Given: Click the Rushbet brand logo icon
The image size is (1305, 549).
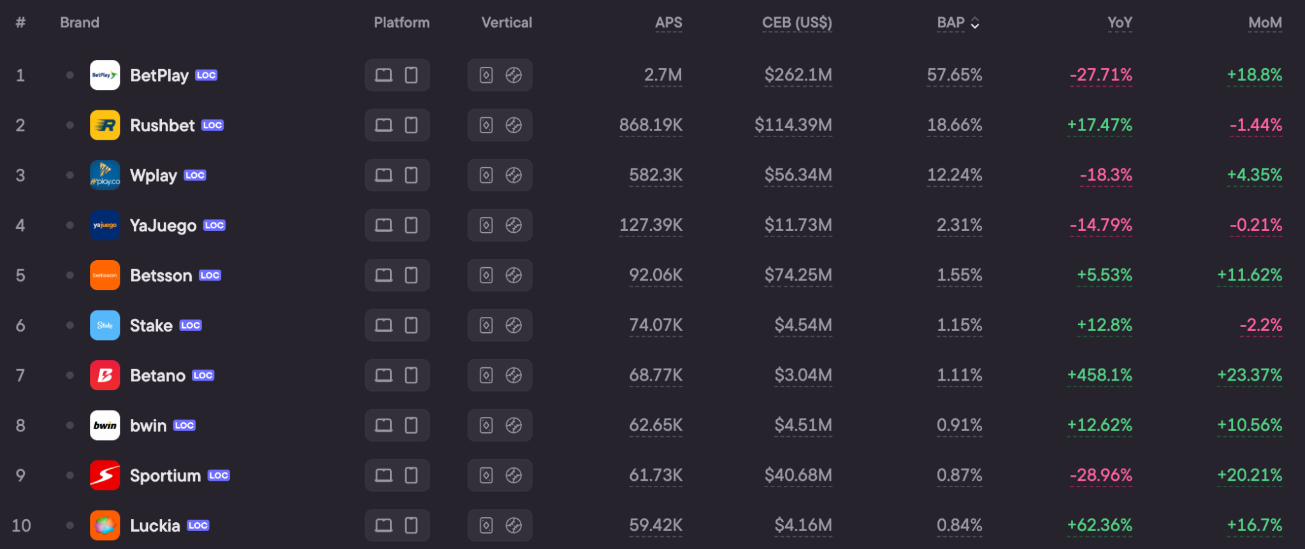Looking at the screenshot, I should pyautogui.click(x=105, y=125).
